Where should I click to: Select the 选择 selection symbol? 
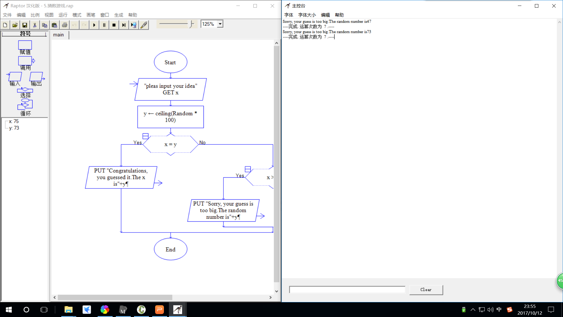coord(25,93)
